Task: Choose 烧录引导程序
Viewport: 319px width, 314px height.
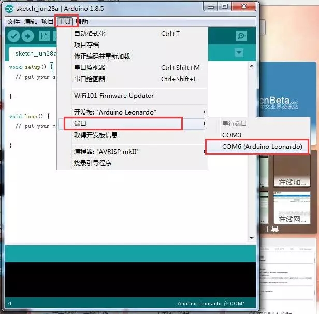Action: pos(132,163)
